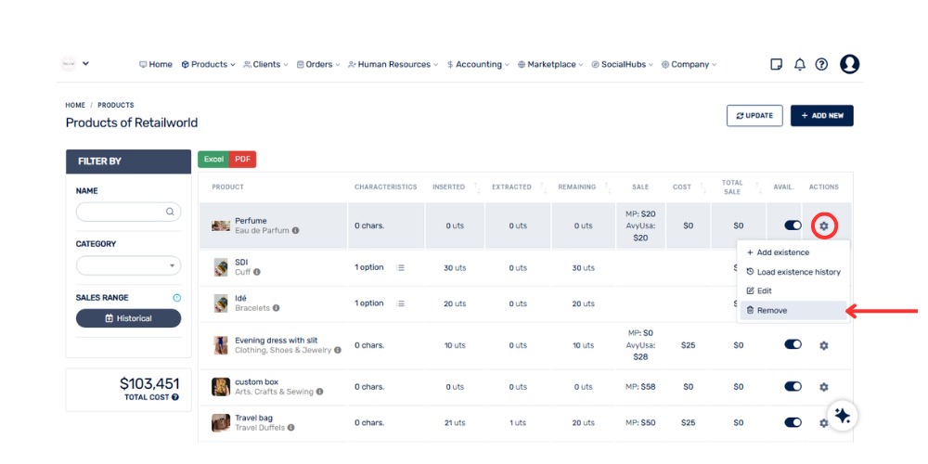Screen dimensions: 928x464
Task: Toggle availability for Perfume product
Action: coord(793,226)
